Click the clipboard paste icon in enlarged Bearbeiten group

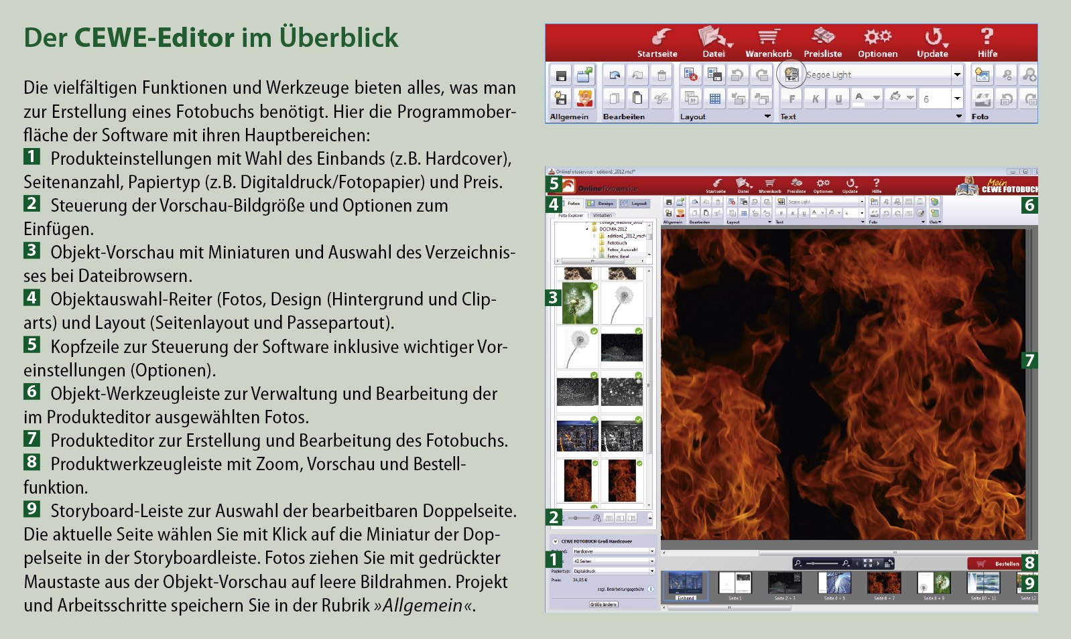click(637, 98)
